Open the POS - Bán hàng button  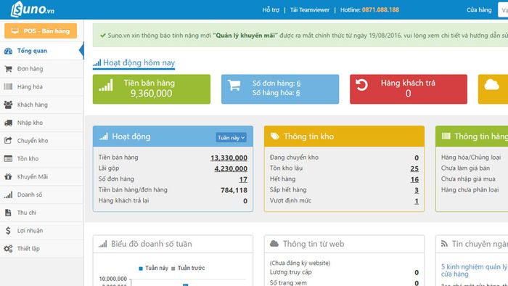coord(41,30)
